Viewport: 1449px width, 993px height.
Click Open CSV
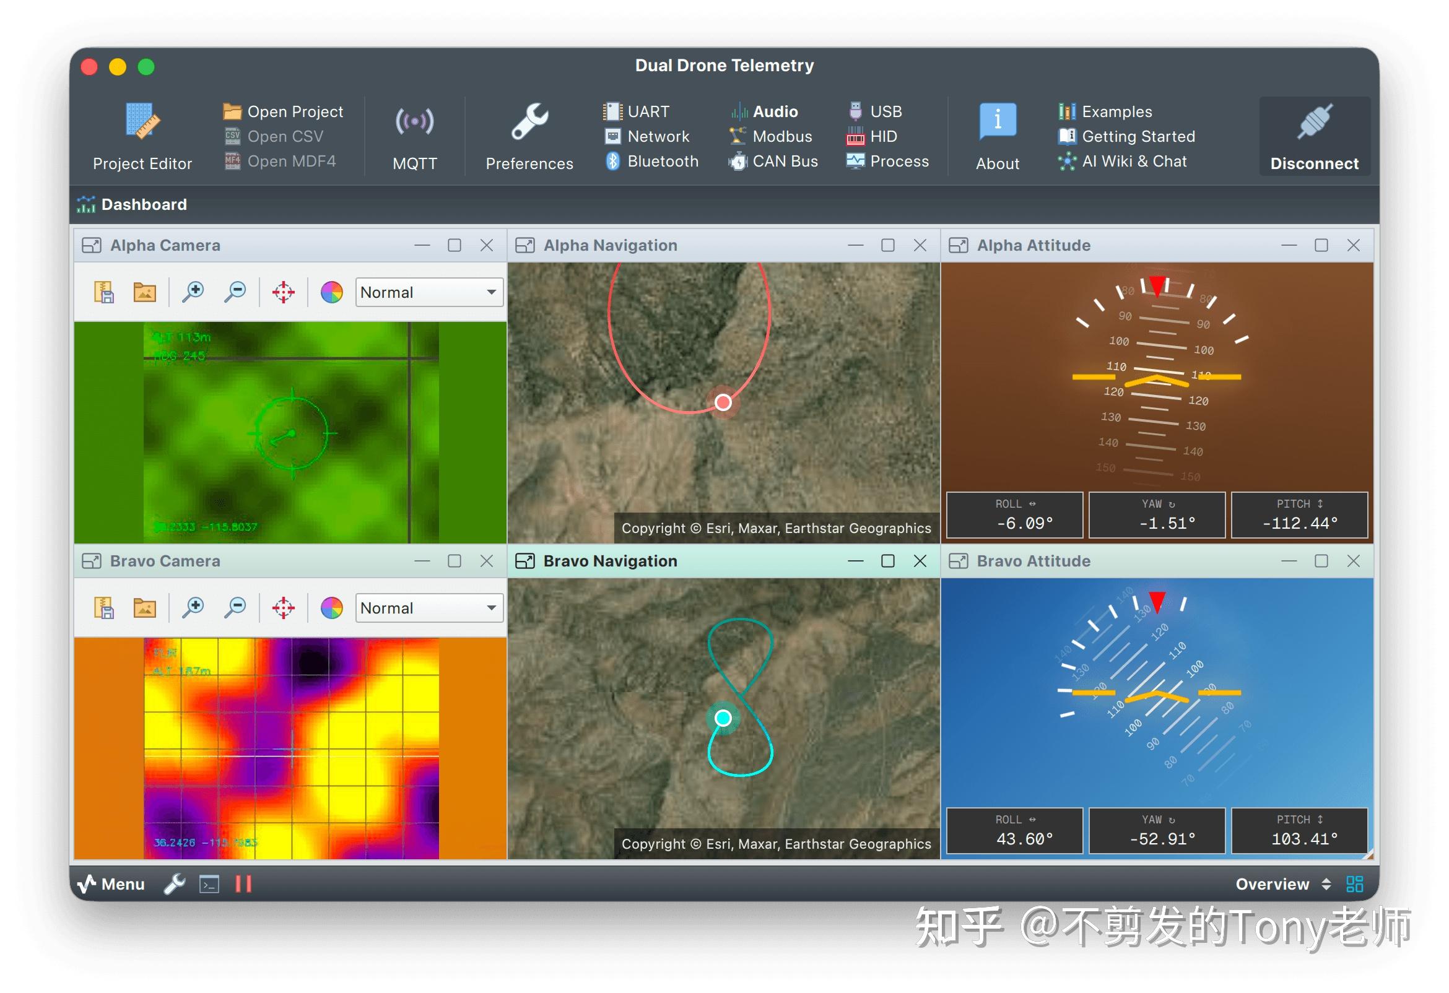tap(274, 137)
